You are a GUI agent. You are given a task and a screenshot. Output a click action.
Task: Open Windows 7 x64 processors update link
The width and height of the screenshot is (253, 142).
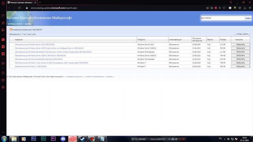[51, 63]
